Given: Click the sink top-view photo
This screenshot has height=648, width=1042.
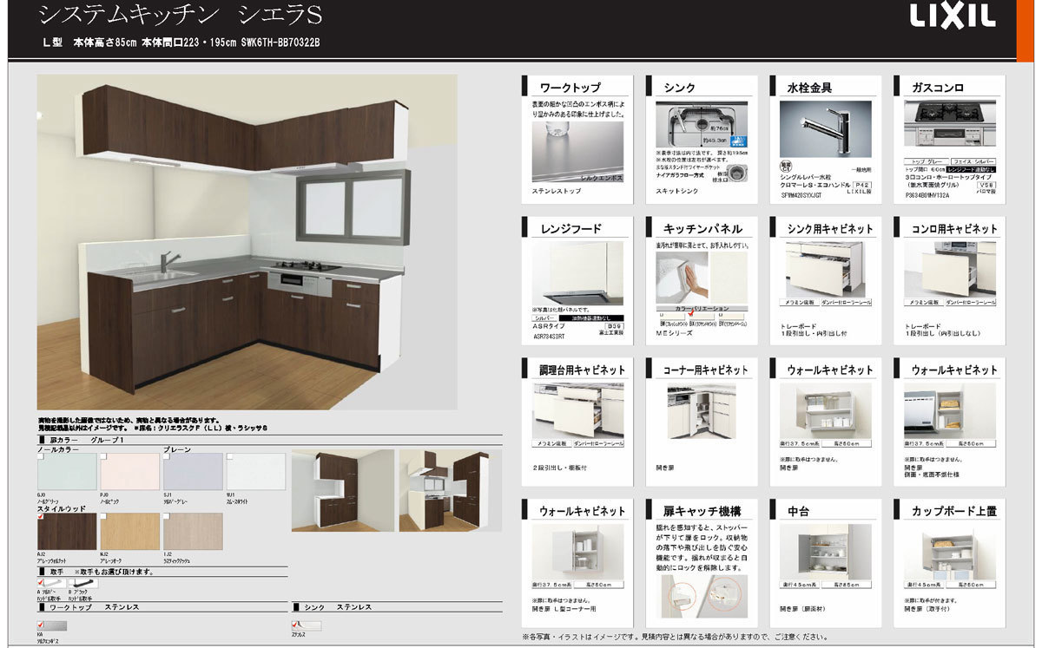Looking at the screenshot, I should pos(702,125).
